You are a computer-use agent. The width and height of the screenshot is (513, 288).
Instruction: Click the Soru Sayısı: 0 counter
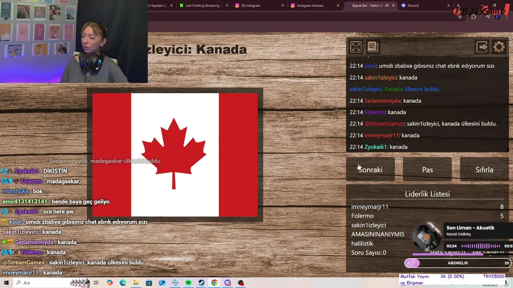click(368, 253)
